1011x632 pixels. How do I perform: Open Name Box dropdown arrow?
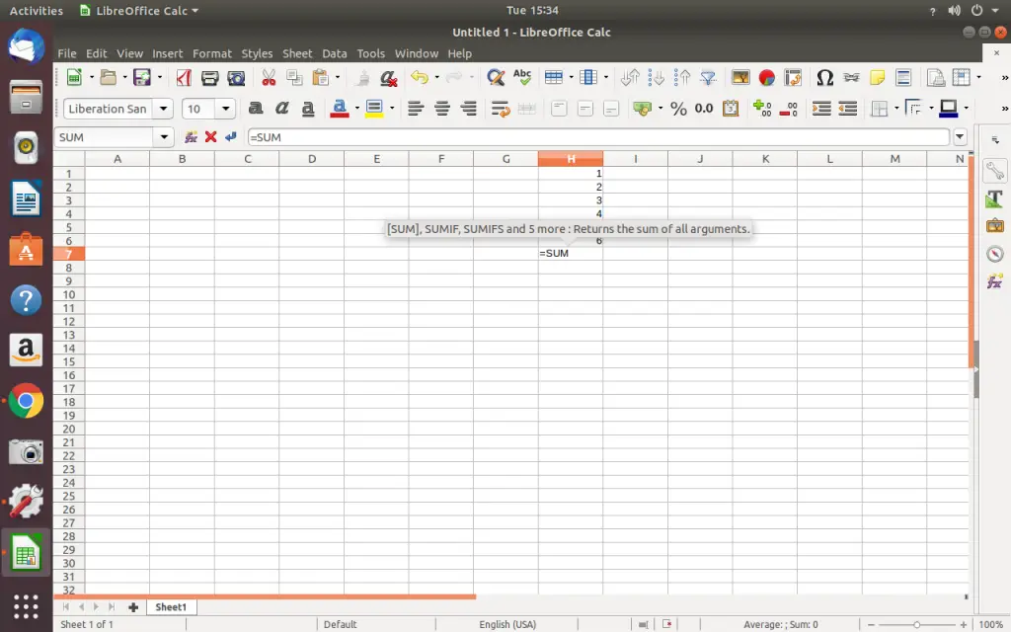click(x=164, y=136)
